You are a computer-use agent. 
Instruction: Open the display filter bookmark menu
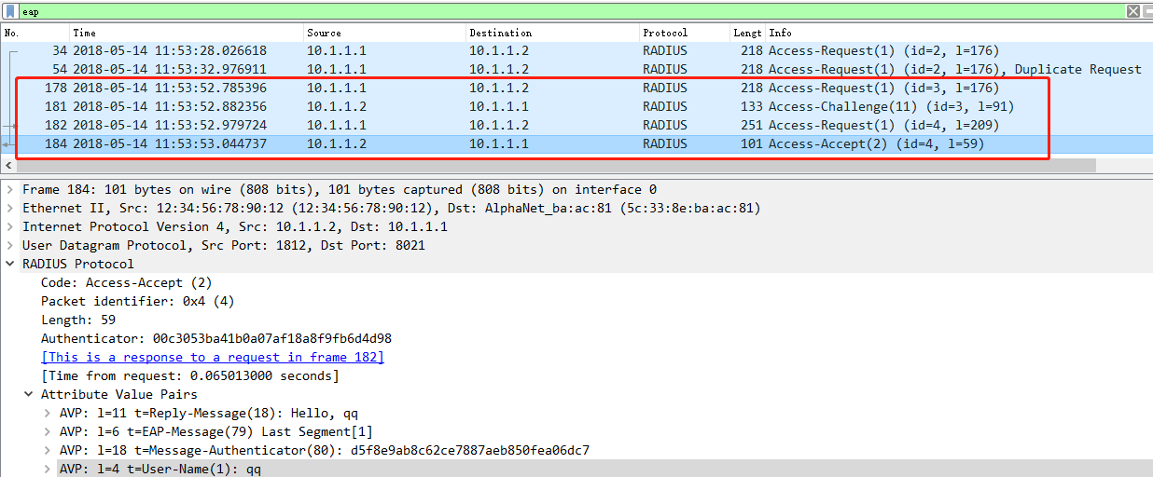coord(8,11)
